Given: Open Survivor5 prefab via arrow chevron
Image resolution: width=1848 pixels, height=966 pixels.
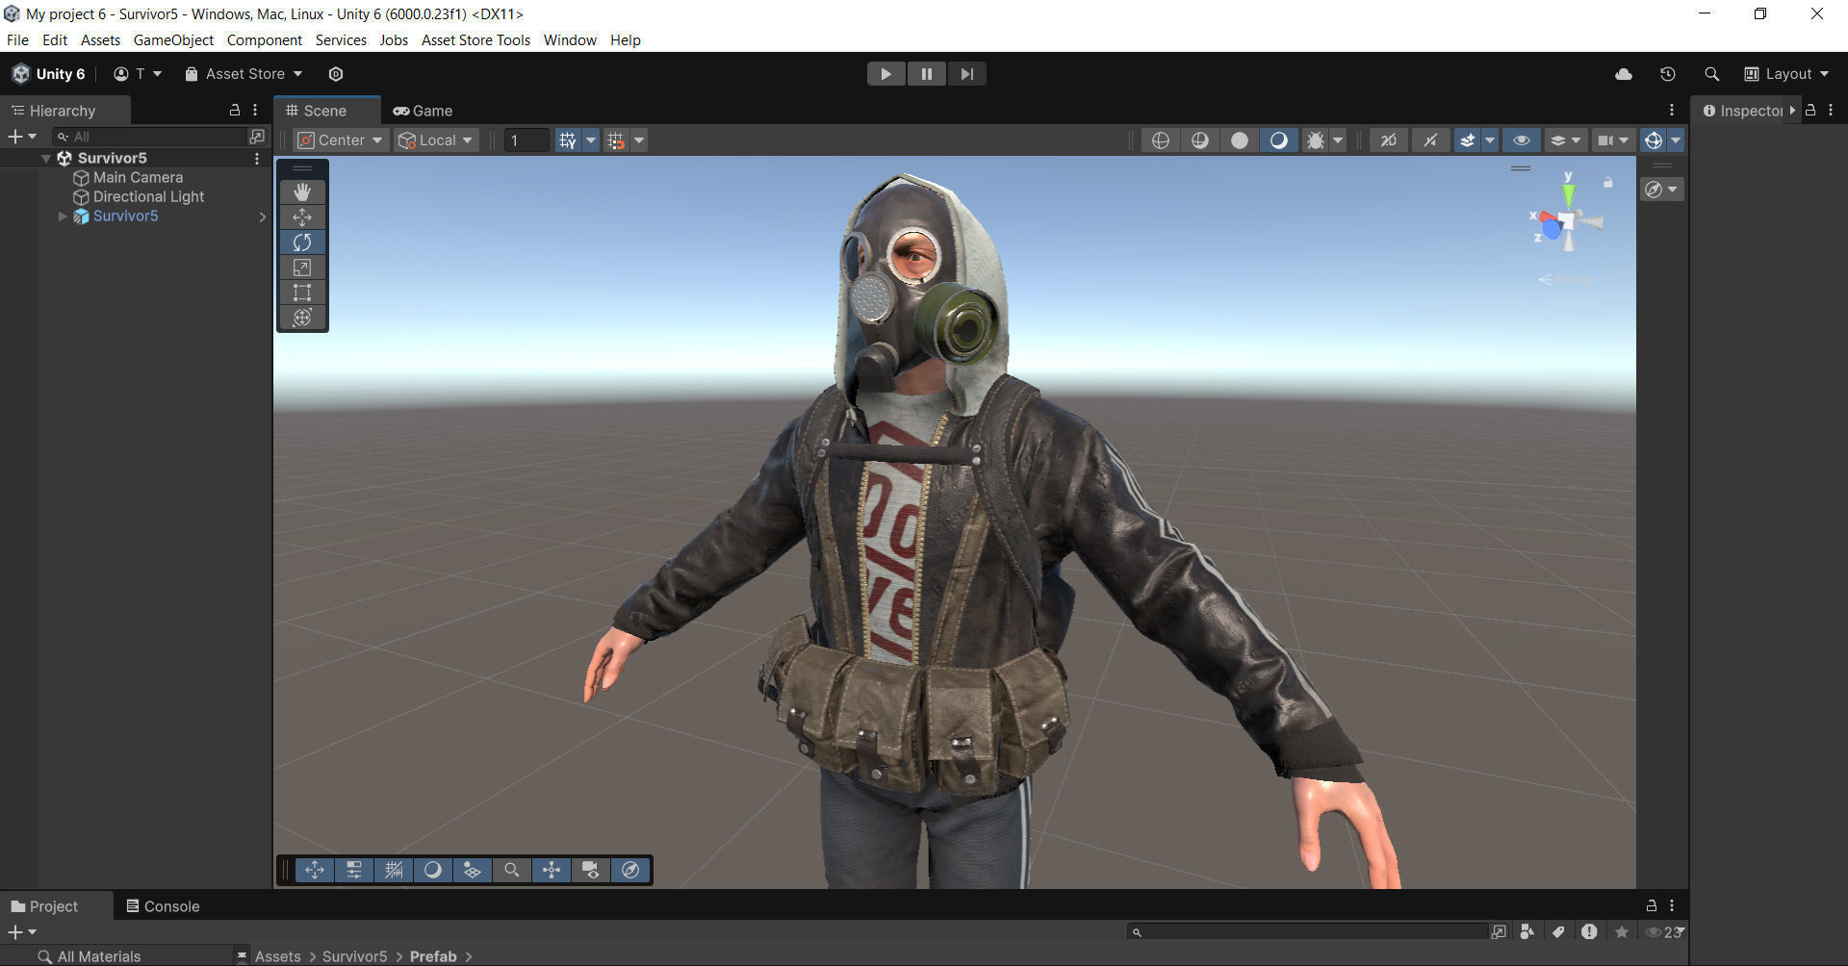Looking at the screenshot, I should pyautogui.click(x=262, y=216).
